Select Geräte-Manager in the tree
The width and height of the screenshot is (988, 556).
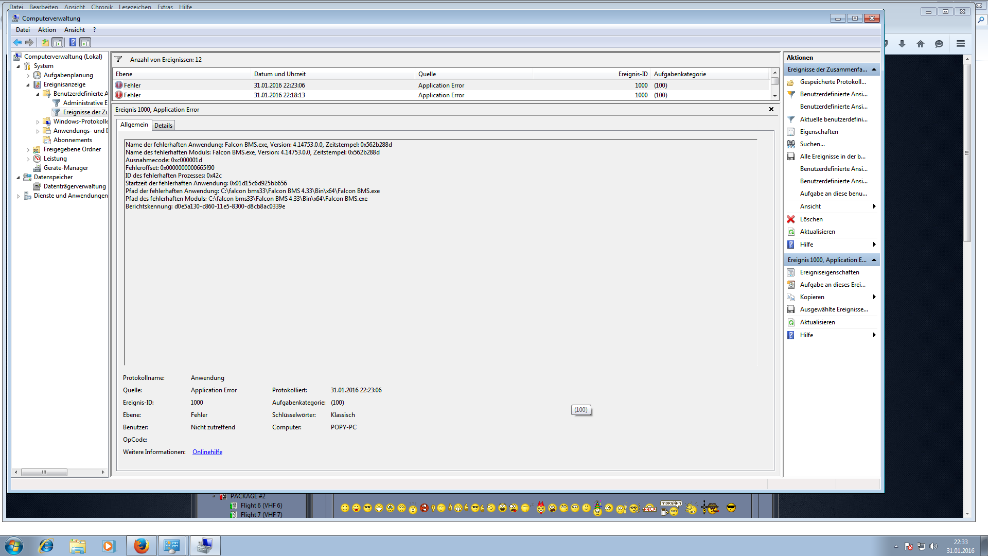point(66,168)
